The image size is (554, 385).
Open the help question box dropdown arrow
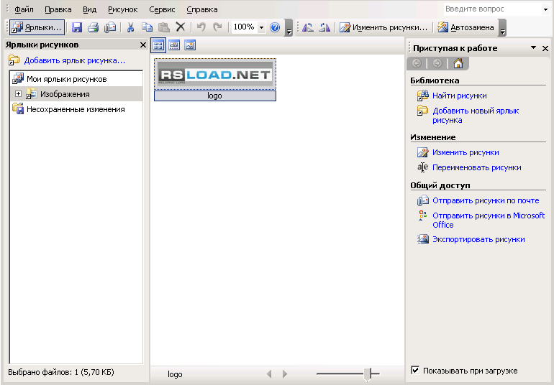[x=545, y=9]
